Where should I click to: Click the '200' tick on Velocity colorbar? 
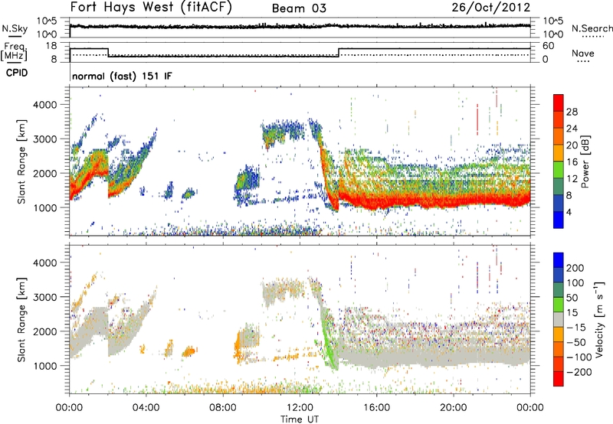[575, 268]
